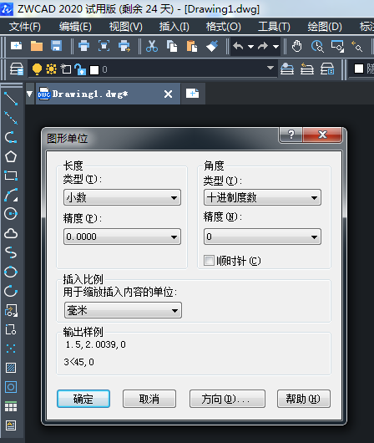
Task: Click the white layer color swatch
Action: (x=94, y=69)
